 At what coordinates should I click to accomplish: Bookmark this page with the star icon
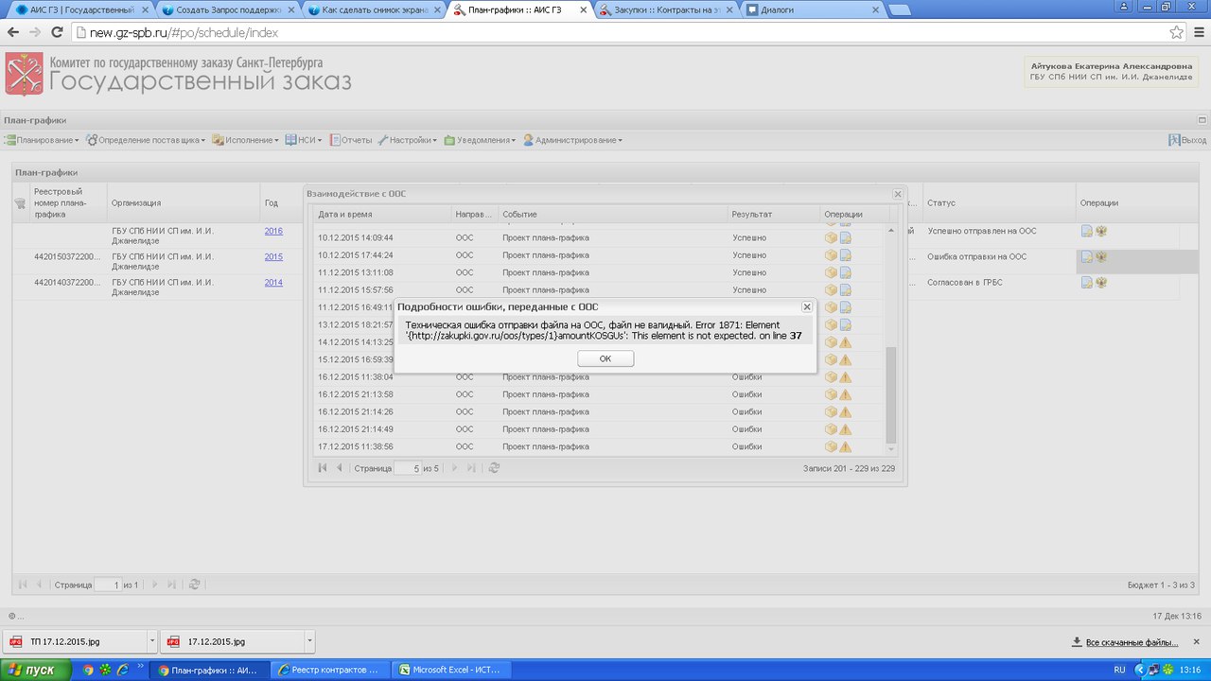pyautogui.click(x=1176, y=32)
